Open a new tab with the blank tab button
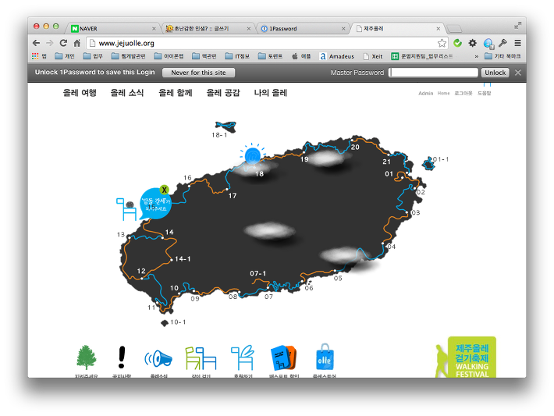 pos(454,29)
